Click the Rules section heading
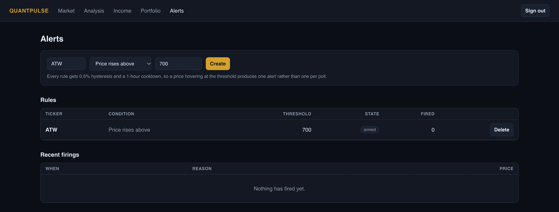 (x=48, y=100)
